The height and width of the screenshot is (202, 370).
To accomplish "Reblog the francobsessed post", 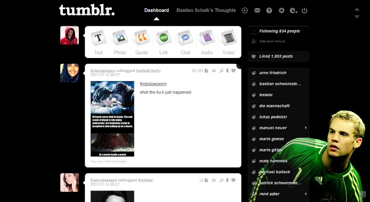I will 214,180.
